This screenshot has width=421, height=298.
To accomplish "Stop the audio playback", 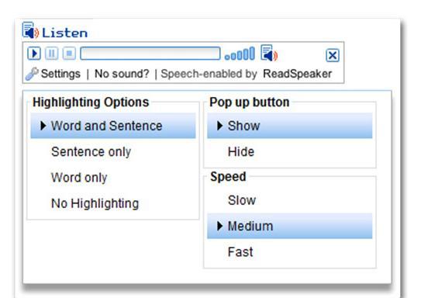I will pos(69,54).
